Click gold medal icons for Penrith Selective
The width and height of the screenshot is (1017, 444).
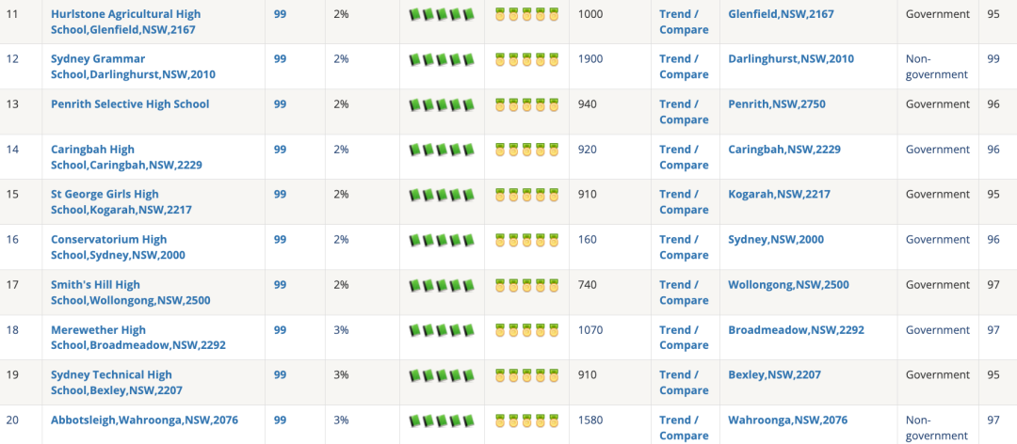[526, 104]
